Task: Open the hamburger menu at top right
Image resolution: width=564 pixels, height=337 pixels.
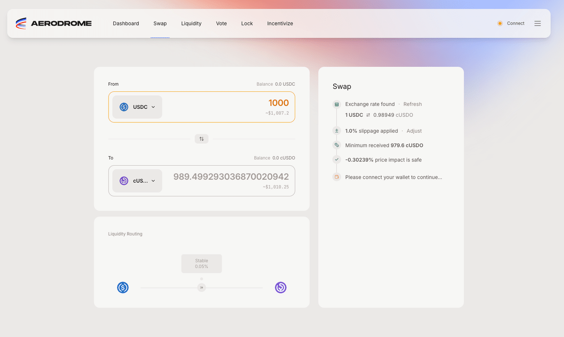Action: coord(537,23)
